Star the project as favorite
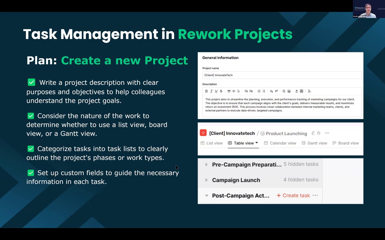Viewport: 385px width, 240px height. tap(319, 133)
